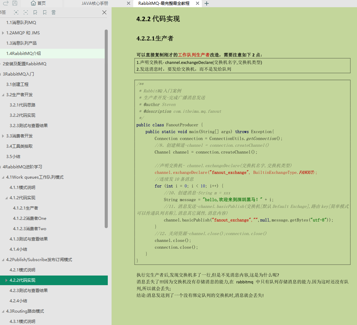The width and height of the screenshot is (357, 325).
Task: Click the trash delete bookmark icon
Action: [54, 12]
